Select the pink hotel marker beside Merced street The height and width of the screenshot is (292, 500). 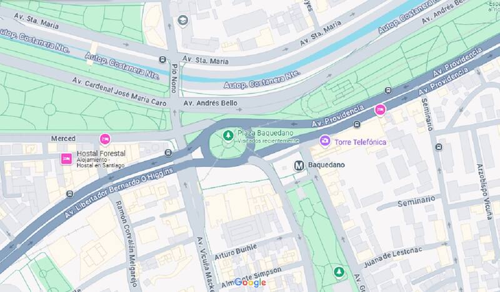coord(105,139)
